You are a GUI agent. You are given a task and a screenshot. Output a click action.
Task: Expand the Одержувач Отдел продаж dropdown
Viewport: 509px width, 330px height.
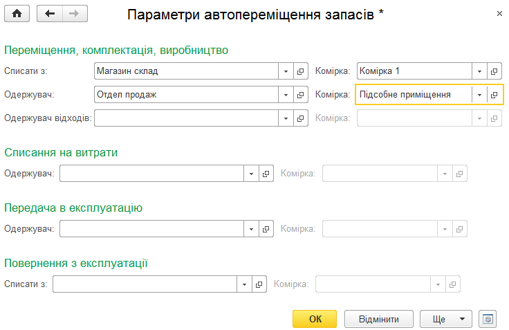(x=286, y=95)
